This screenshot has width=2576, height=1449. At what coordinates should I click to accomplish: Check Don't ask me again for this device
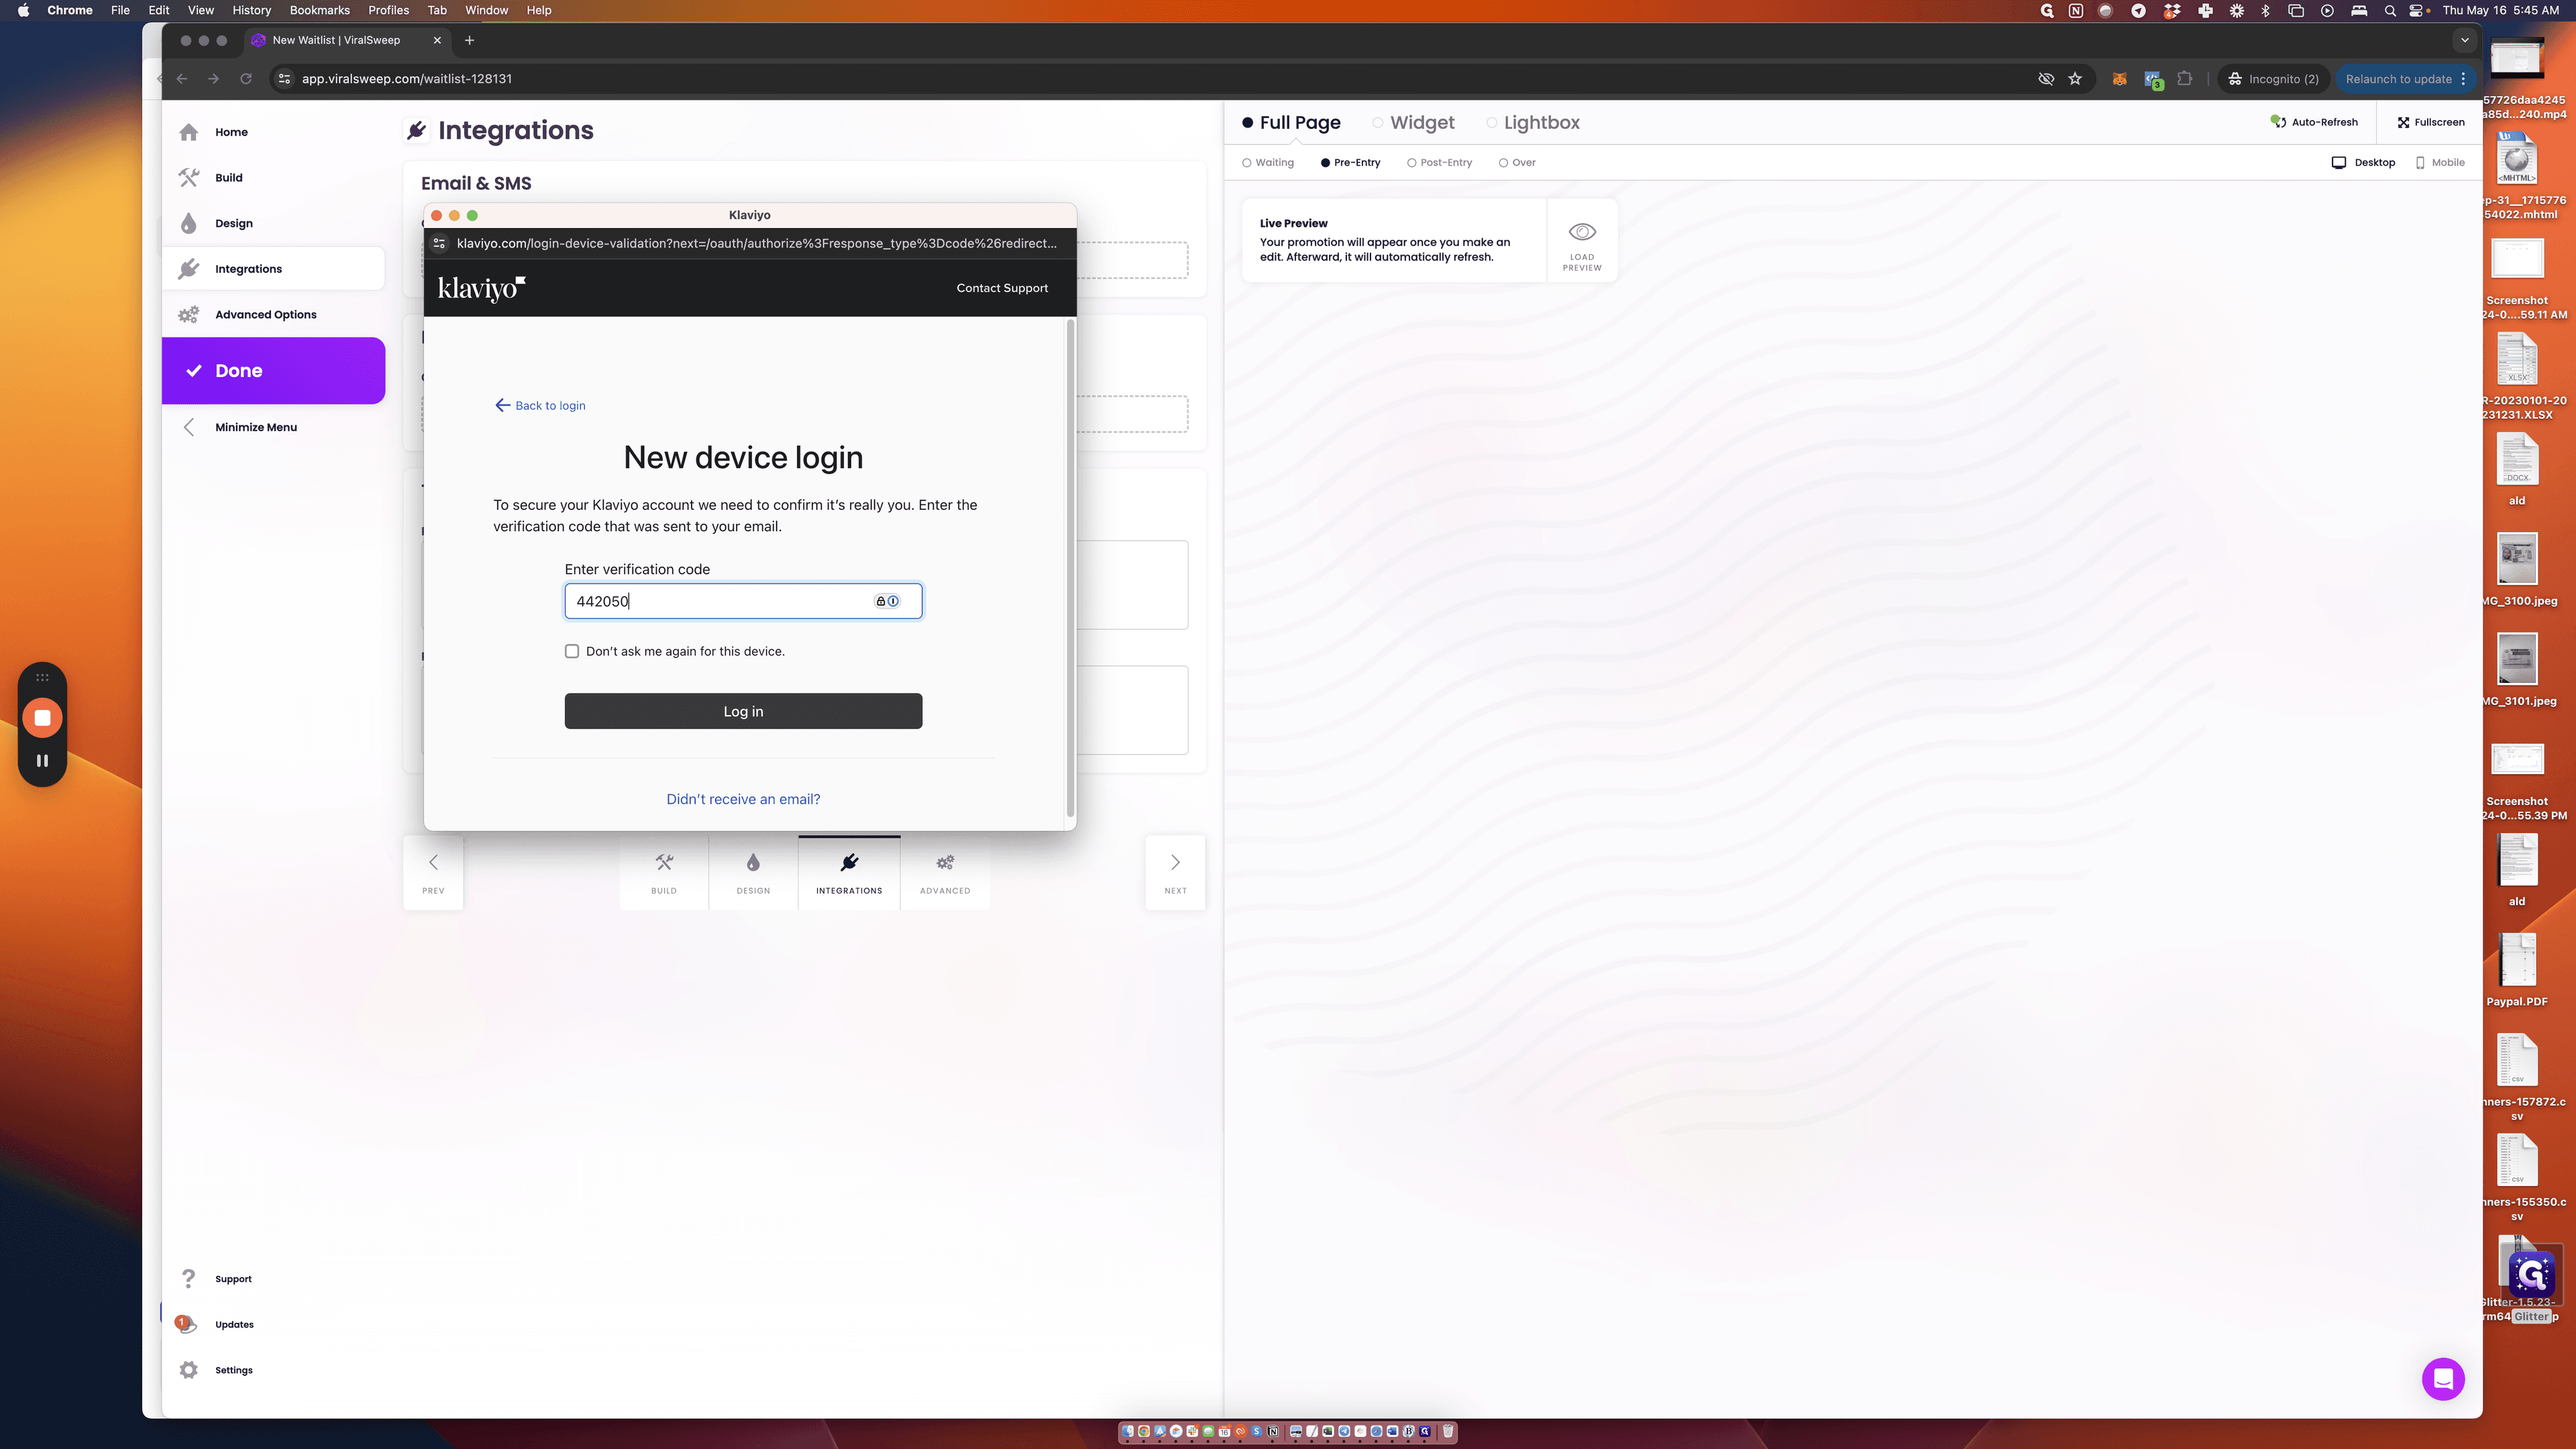point(572,651)
